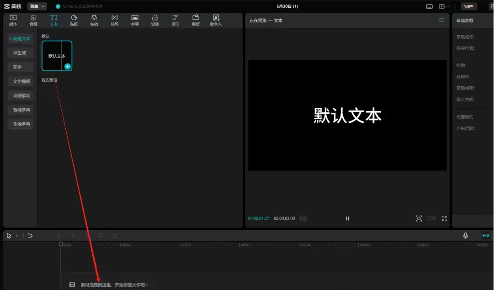
Task: Click the 00:01 mark on timeline ruler
Action: coord(126,245)
